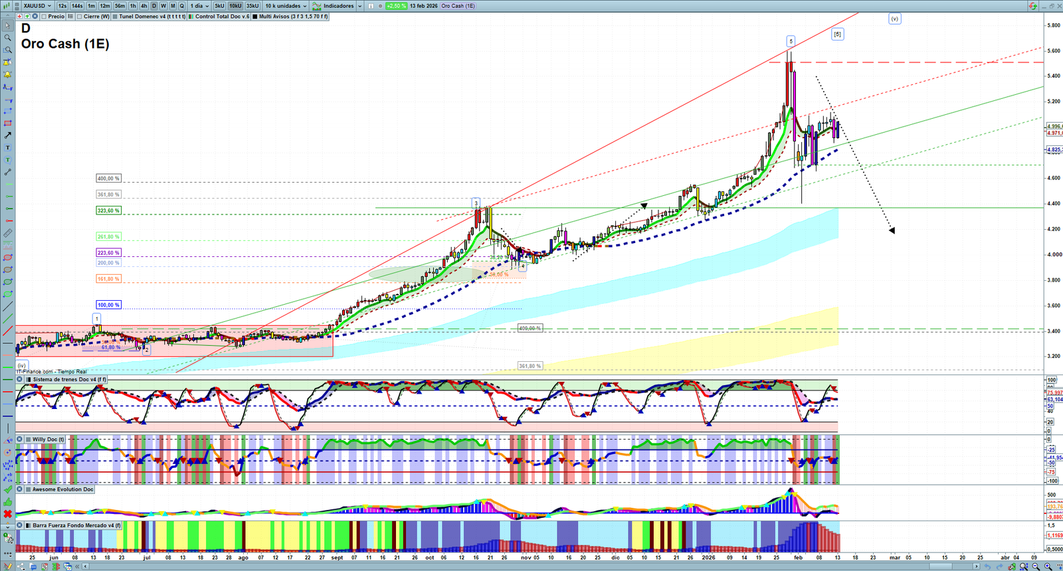Open the Indicadores menu
Viewport: 1063px width, 571px height.
point(334,6)
